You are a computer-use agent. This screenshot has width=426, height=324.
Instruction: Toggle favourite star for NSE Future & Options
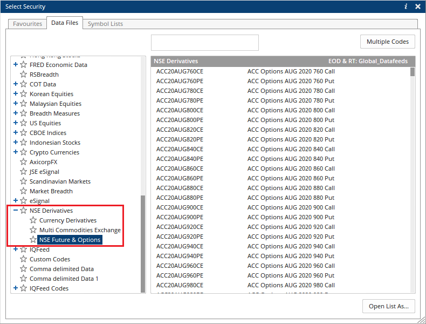(33, 240)
